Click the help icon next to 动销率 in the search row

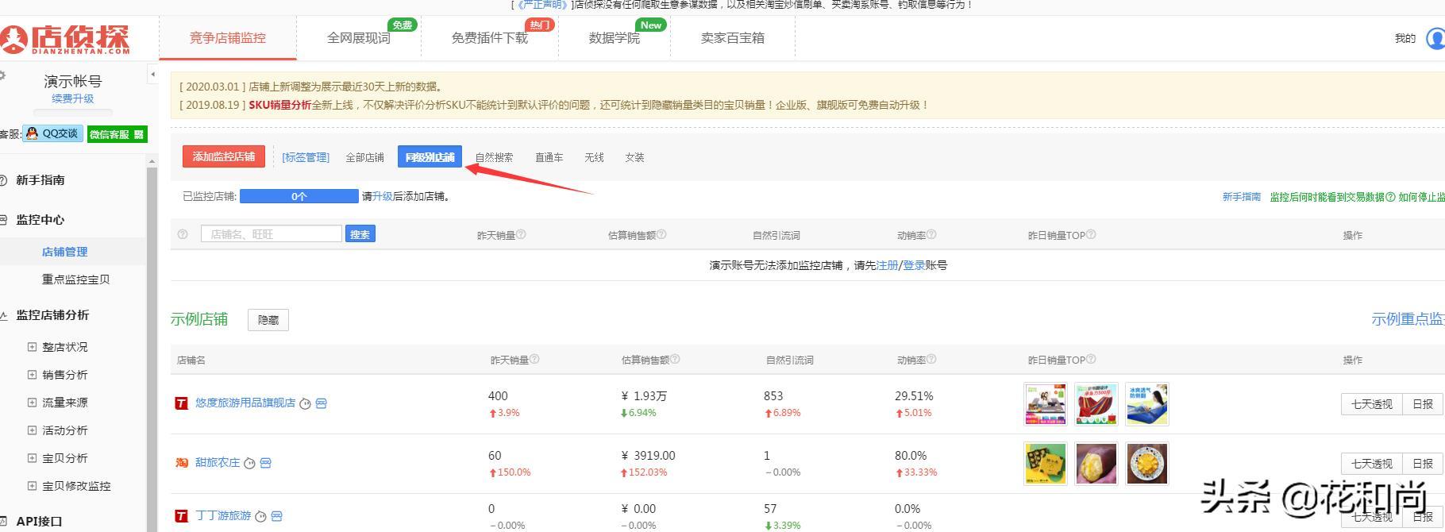click(931, 234)
